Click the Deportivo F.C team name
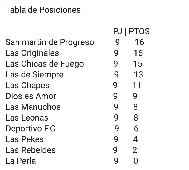 click(x=30, y=128)
